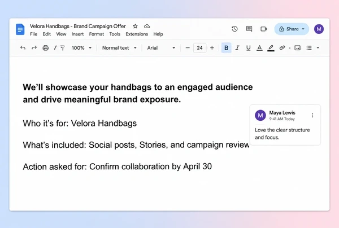339x228 pixels.
Task: Open the Insert menu
Action: pyautogui.click(x=77, y=34)
